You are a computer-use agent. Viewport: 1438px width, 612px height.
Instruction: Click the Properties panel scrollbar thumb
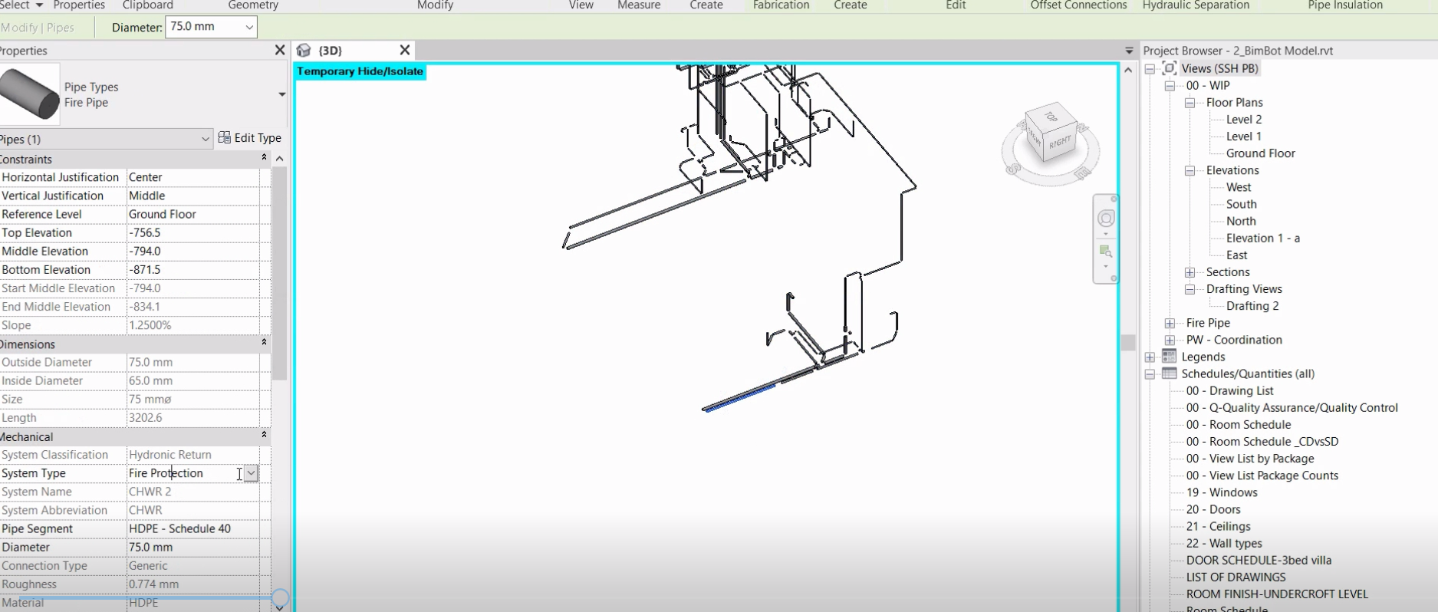click(x=279, y=273)
